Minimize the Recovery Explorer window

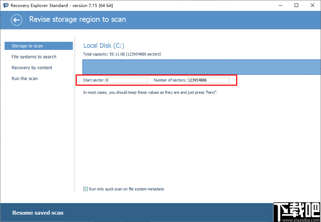tap(280, 6)
